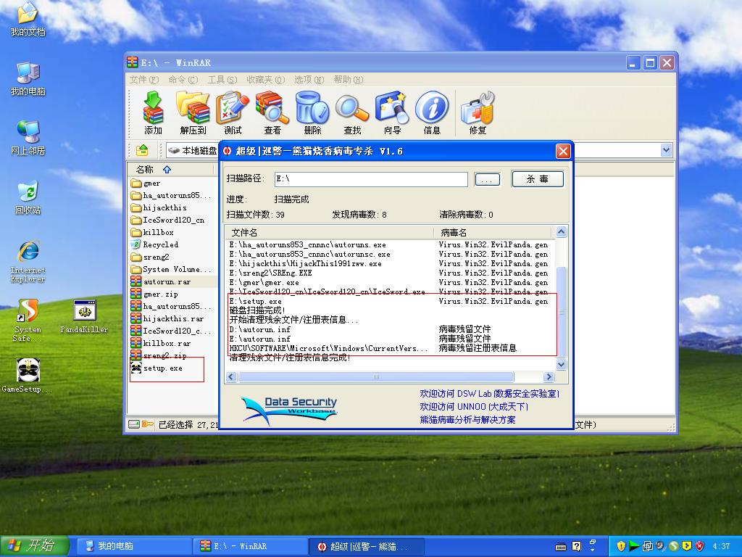
Task: Click the Repair (修复) toolbar icon
Action: click(478, 113)
